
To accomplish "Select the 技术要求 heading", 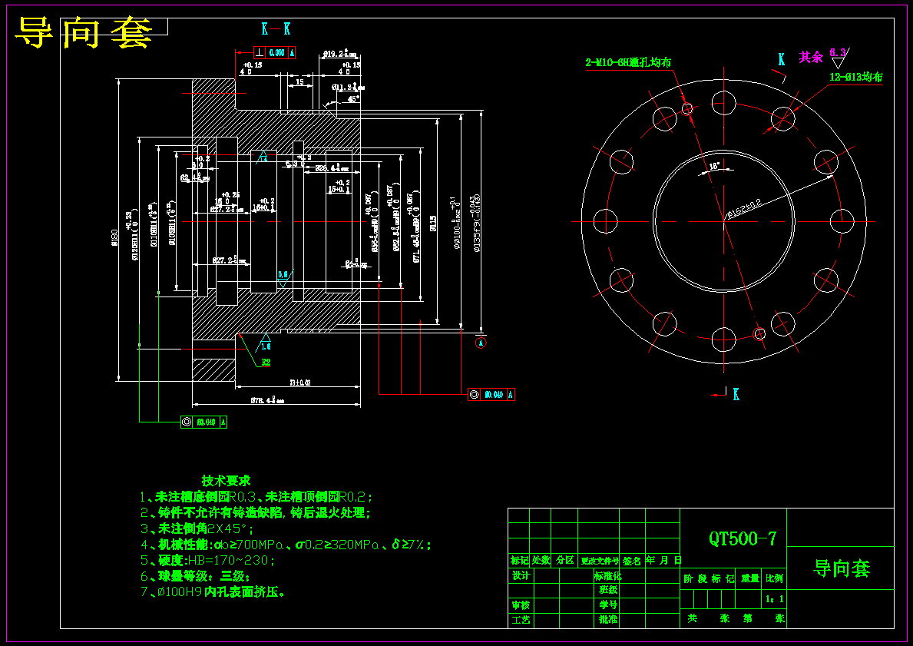I will click(226, 481).
